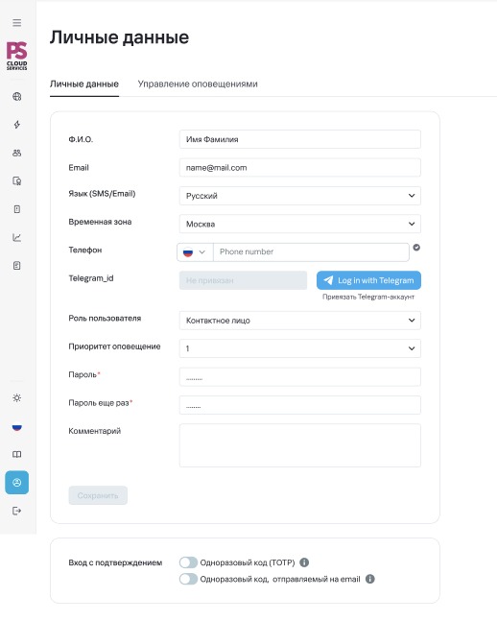The image size is (497, 621).
Task: Click the TOTP info icon
Action: (304, 562)
